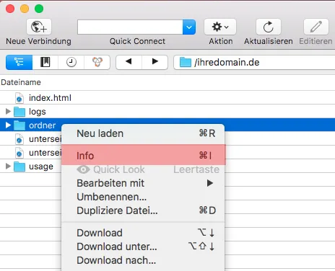
Task: Choose Info in the context menu
Action: [143, 156]
